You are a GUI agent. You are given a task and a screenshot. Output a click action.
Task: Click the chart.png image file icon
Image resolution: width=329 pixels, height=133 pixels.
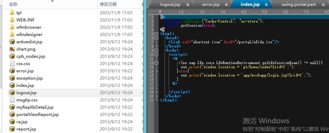pyautogui.click(x=12, y=49)
